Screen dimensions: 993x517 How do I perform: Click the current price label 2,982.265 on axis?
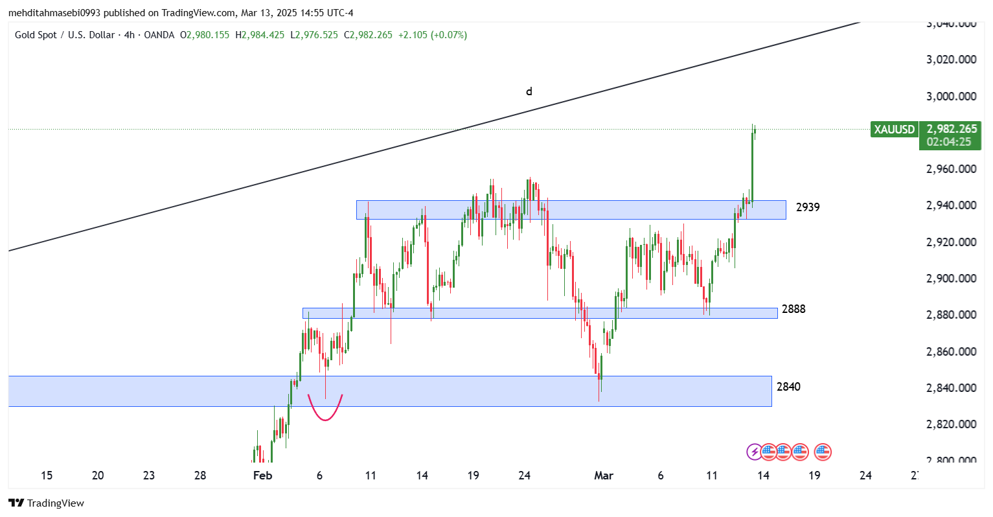(952, 129)
